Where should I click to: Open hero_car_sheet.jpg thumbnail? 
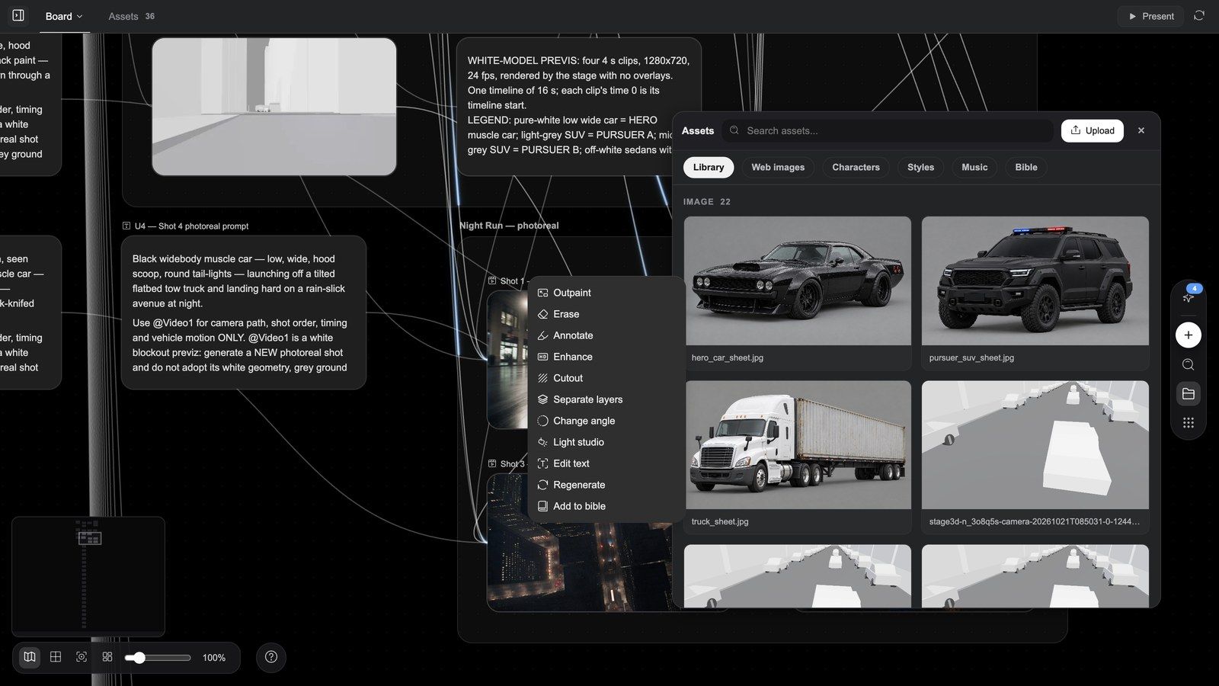(x=798, y=281)
